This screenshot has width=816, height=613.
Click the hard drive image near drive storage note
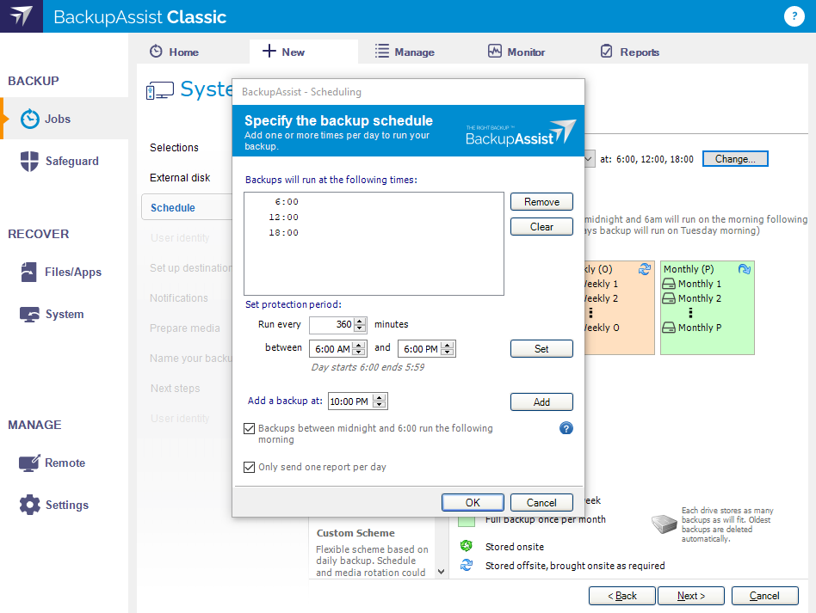[x=664, y=524]
